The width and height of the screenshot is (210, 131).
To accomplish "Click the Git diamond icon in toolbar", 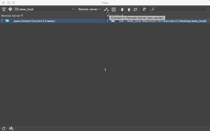I will [10, 9].
